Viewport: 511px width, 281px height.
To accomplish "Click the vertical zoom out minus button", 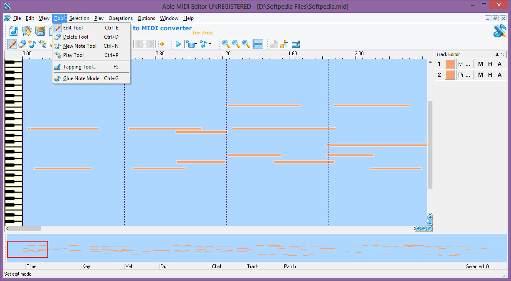I will [430, 223].
